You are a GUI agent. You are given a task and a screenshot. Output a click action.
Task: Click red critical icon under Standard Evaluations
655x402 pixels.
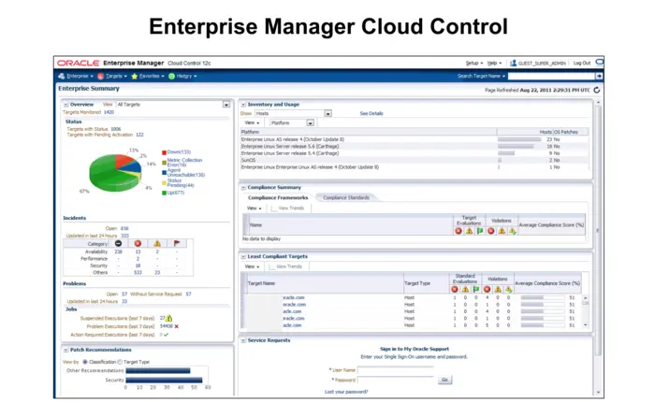[x=455, y=289]
